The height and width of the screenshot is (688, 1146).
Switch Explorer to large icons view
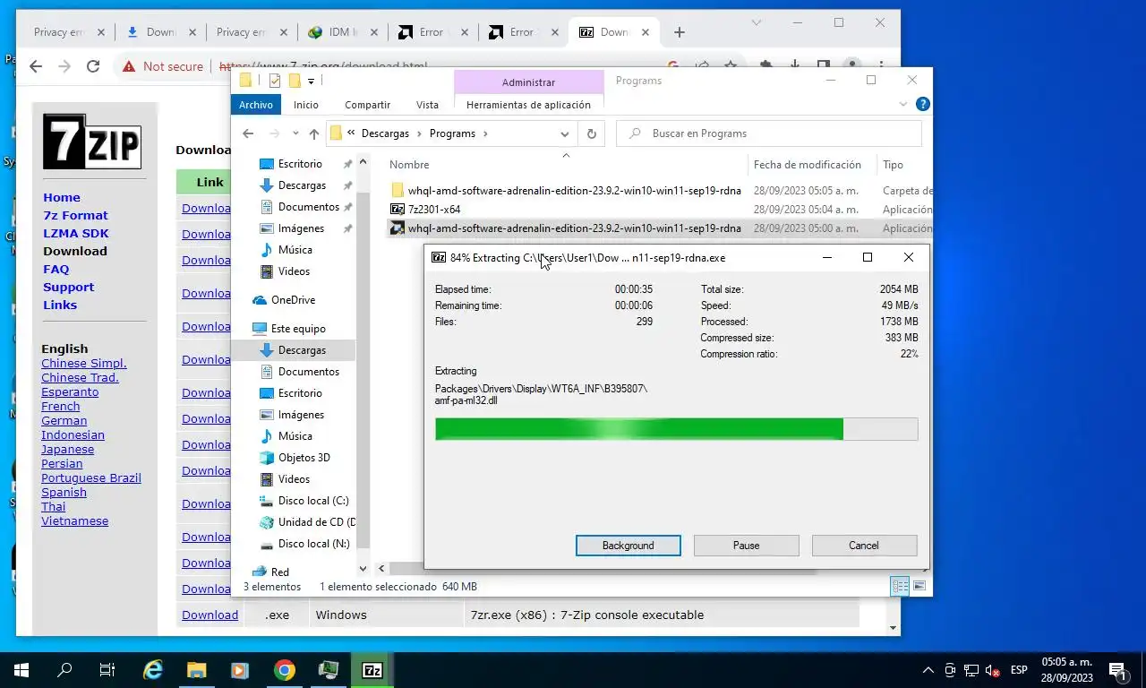click(x=919, y=586)
